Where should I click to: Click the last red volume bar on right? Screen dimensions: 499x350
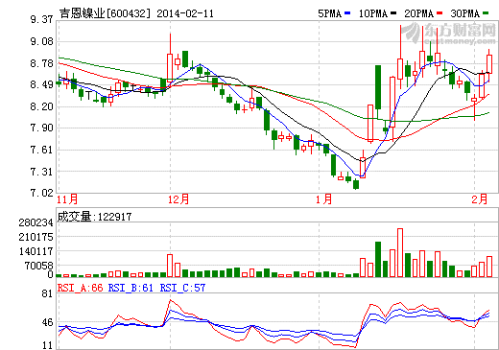pyautogui.click(x=489, y=267)
